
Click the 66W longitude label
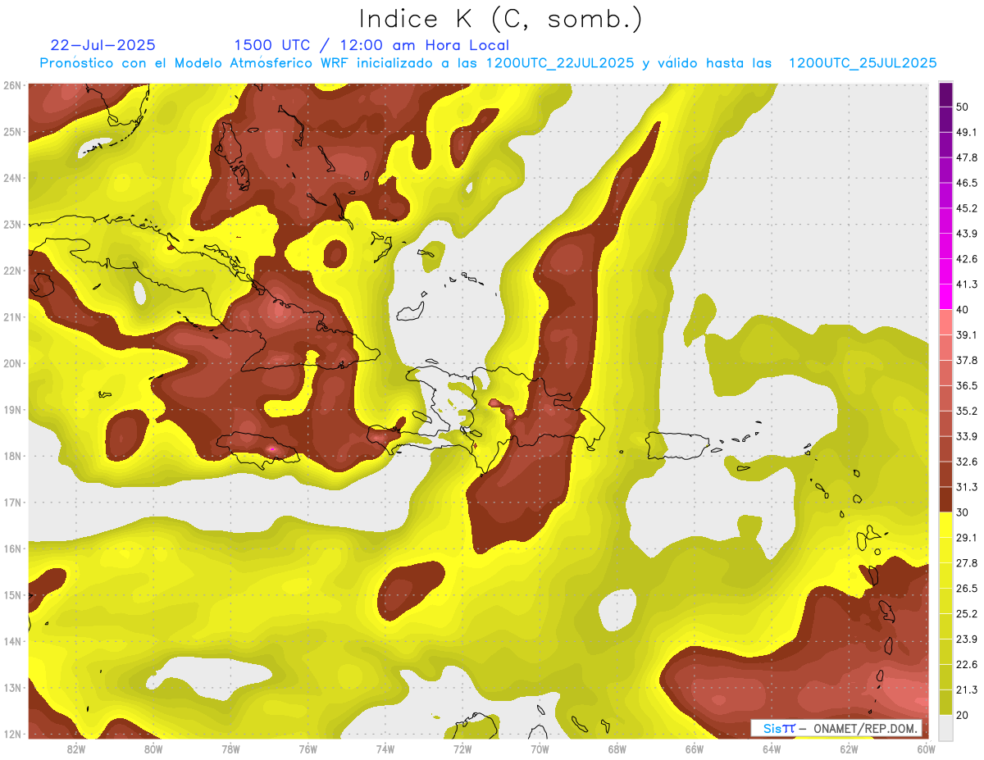click(695, 749)
